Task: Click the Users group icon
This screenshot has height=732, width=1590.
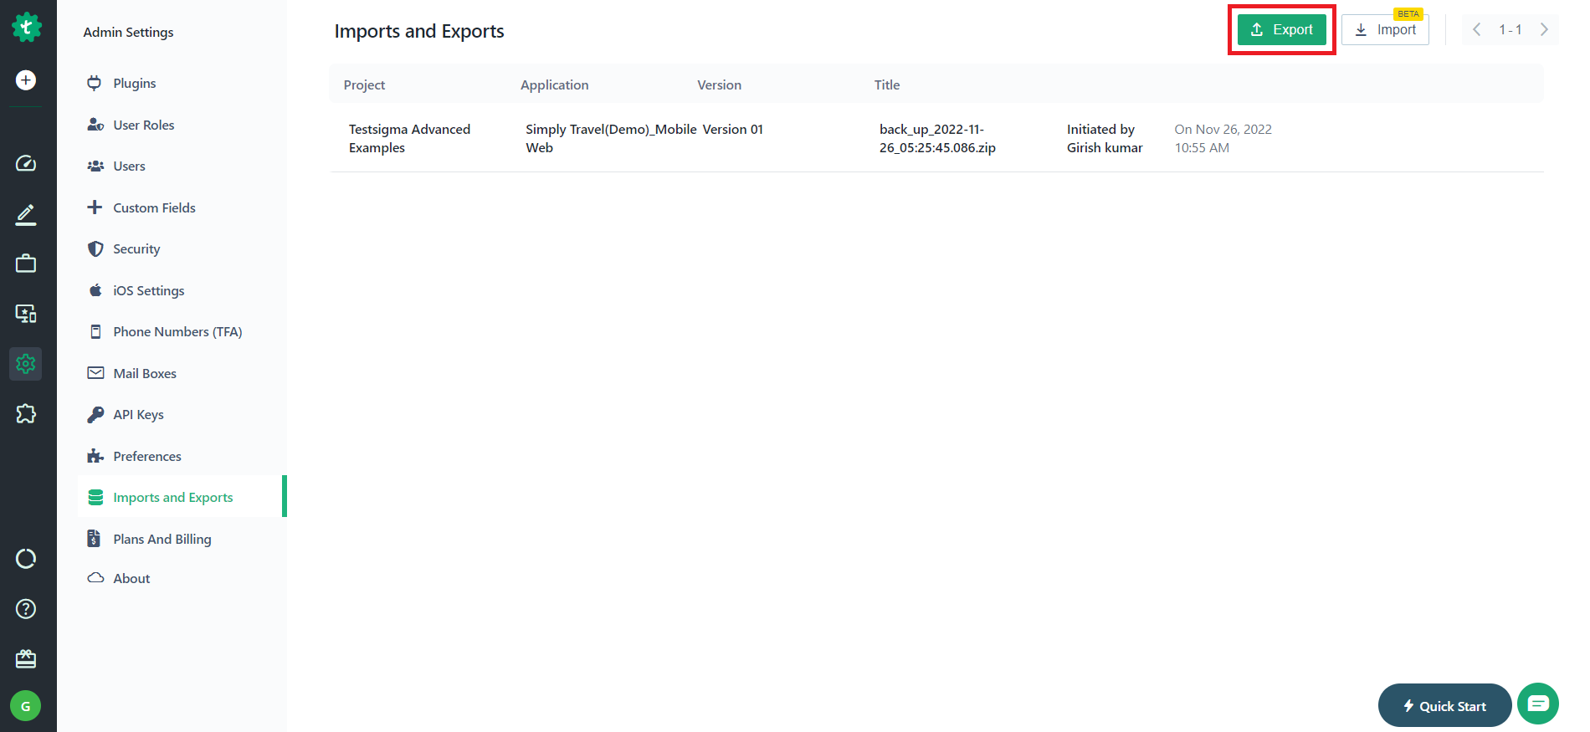Action: click(x=95, y=166)
